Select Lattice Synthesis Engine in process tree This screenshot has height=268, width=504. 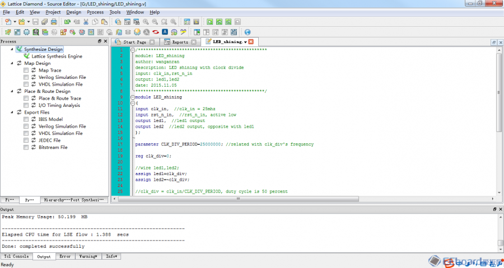57,57
